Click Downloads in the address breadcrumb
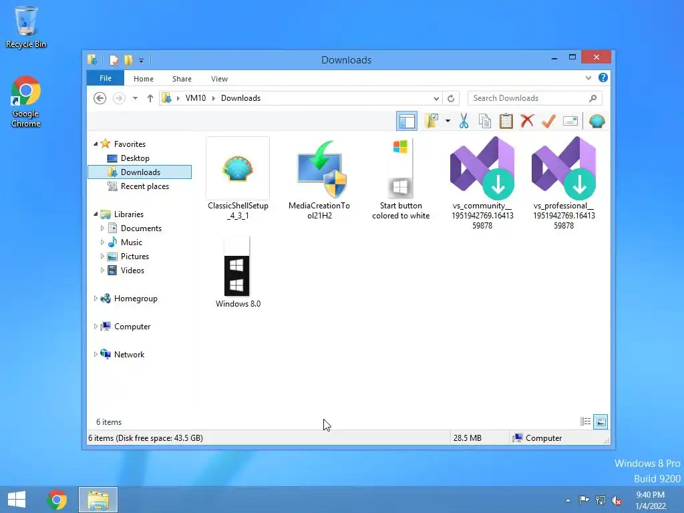Image resolution: width=684 pixels, height=513 pixels. [240, 98]
